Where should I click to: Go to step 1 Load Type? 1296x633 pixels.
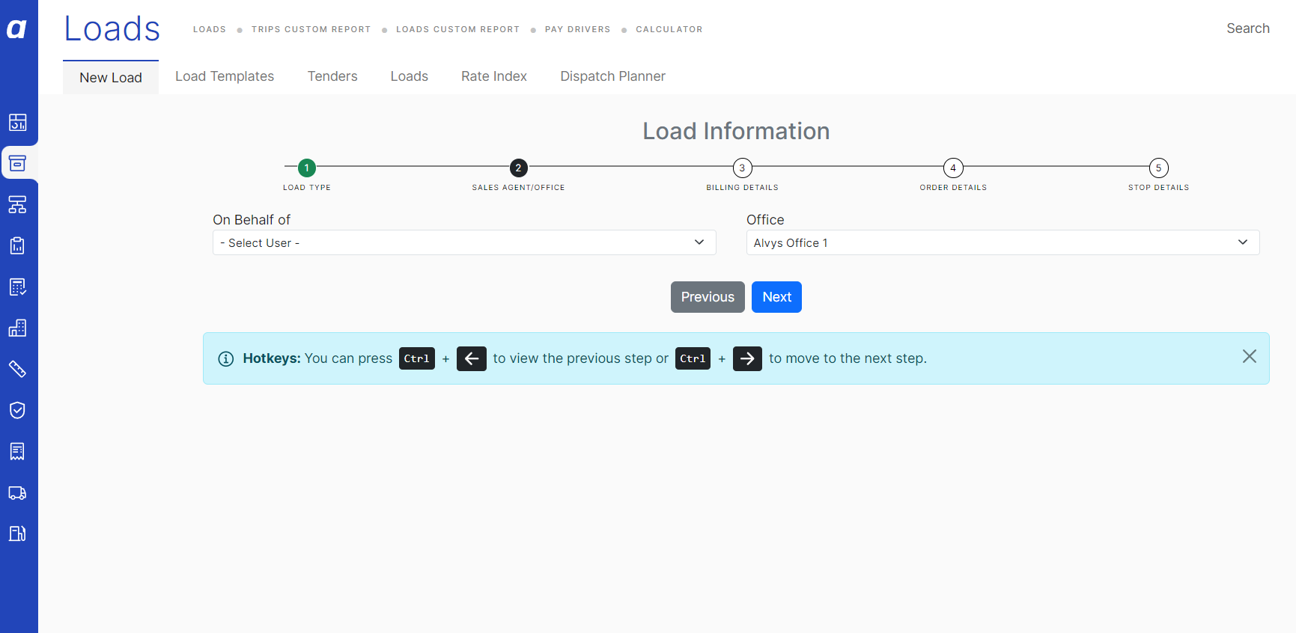point(306,168)
